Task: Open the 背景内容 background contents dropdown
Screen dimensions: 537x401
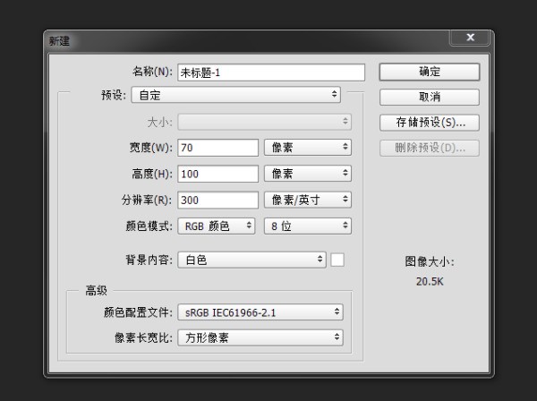Action: [x=251, y=260]
